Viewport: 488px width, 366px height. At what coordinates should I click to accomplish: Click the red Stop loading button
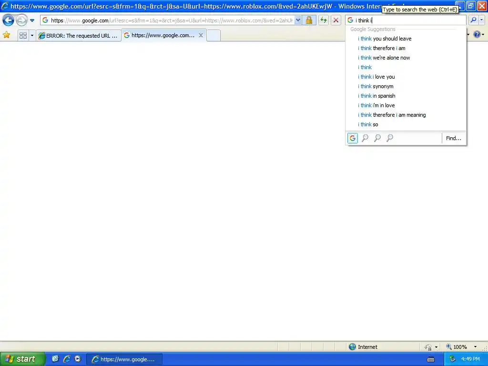(336, 20)
